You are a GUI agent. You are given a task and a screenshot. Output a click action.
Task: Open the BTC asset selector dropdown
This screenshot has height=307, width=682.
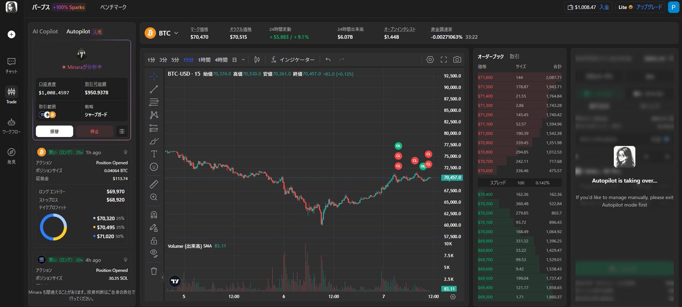click(x=162, y=33)
